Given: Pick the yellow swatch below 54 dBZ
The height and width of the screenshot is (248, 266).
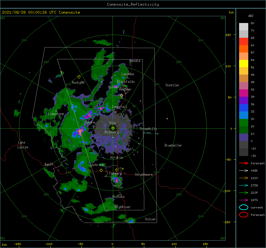Looking at the screenshot, I should tap(244, 63).
